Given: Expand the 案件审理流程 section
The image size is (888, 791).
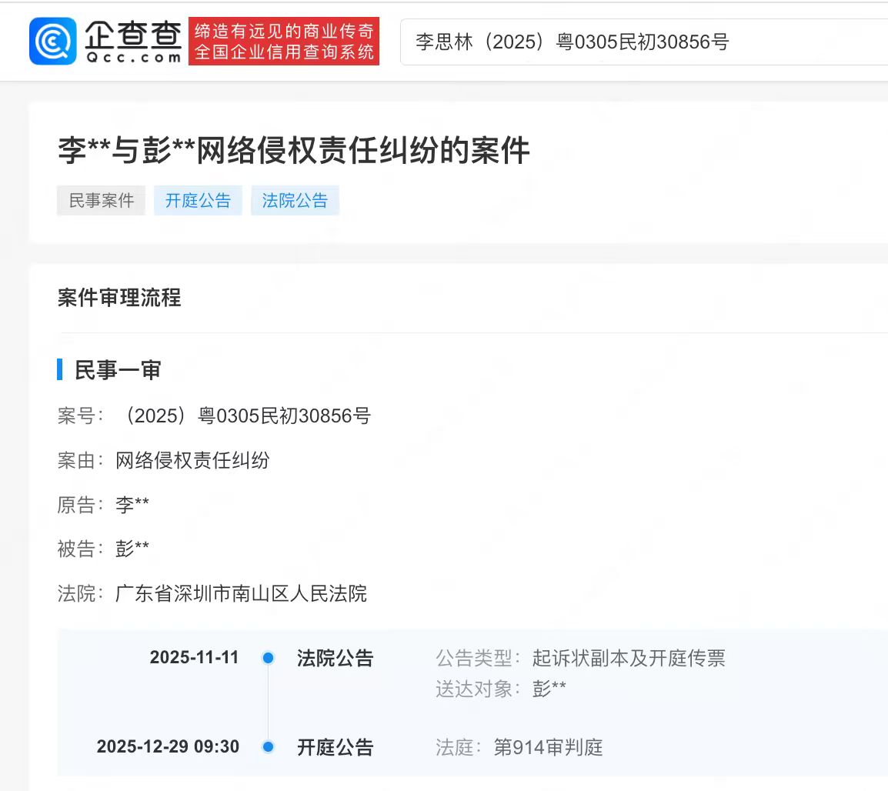Looking at the screenshot, I should (x=119, y=299).
